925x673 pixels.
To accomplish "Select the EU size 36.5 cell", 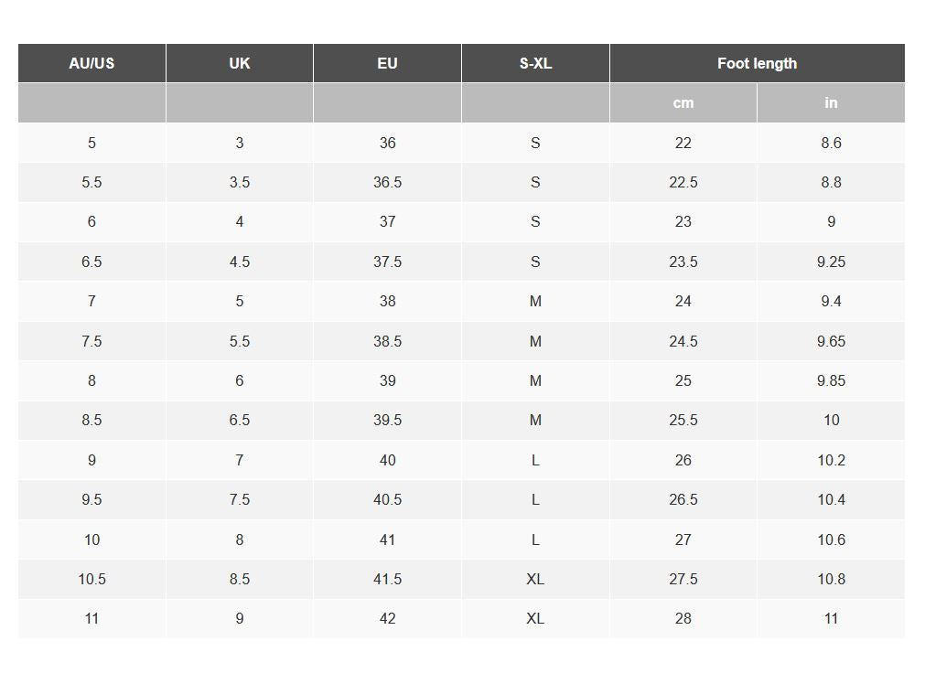I will 387,182.
